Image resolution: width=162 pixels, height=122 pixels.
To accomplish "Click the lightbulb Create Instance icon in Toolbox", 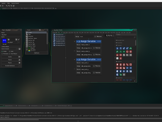I will click(x=117, y=65).
